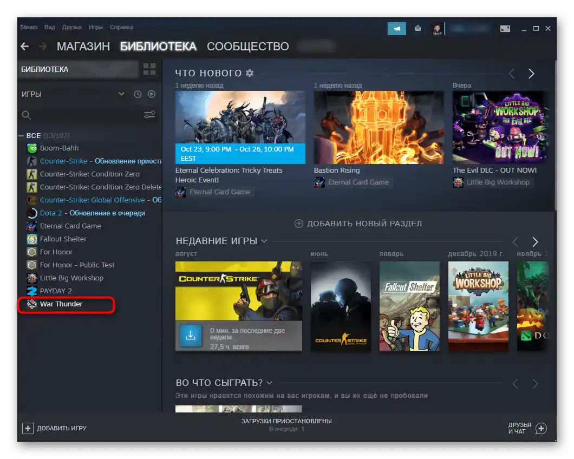Open the Друзья menu

(x=71, y=27)
